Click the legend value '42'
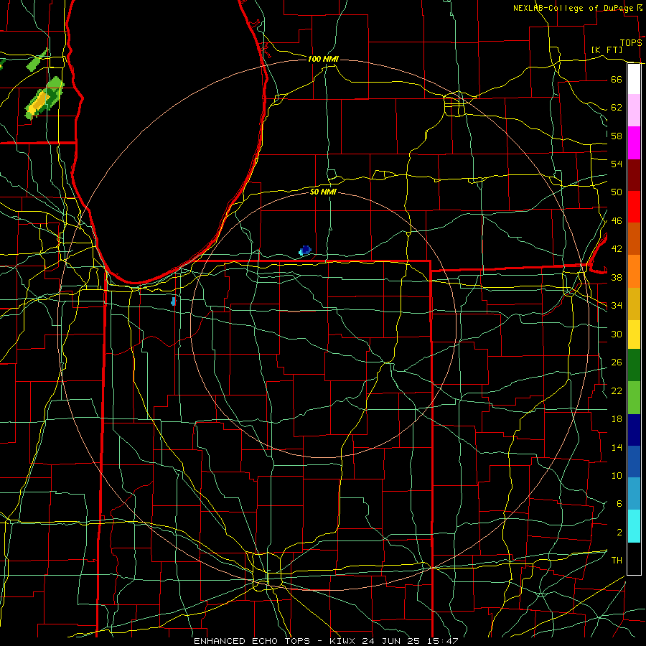This screenshot has width=646, height=646. (x=617, y=249)
